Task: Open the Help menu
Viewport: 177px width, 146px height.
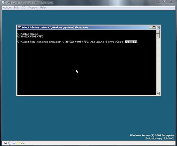Action: [43, 7]
